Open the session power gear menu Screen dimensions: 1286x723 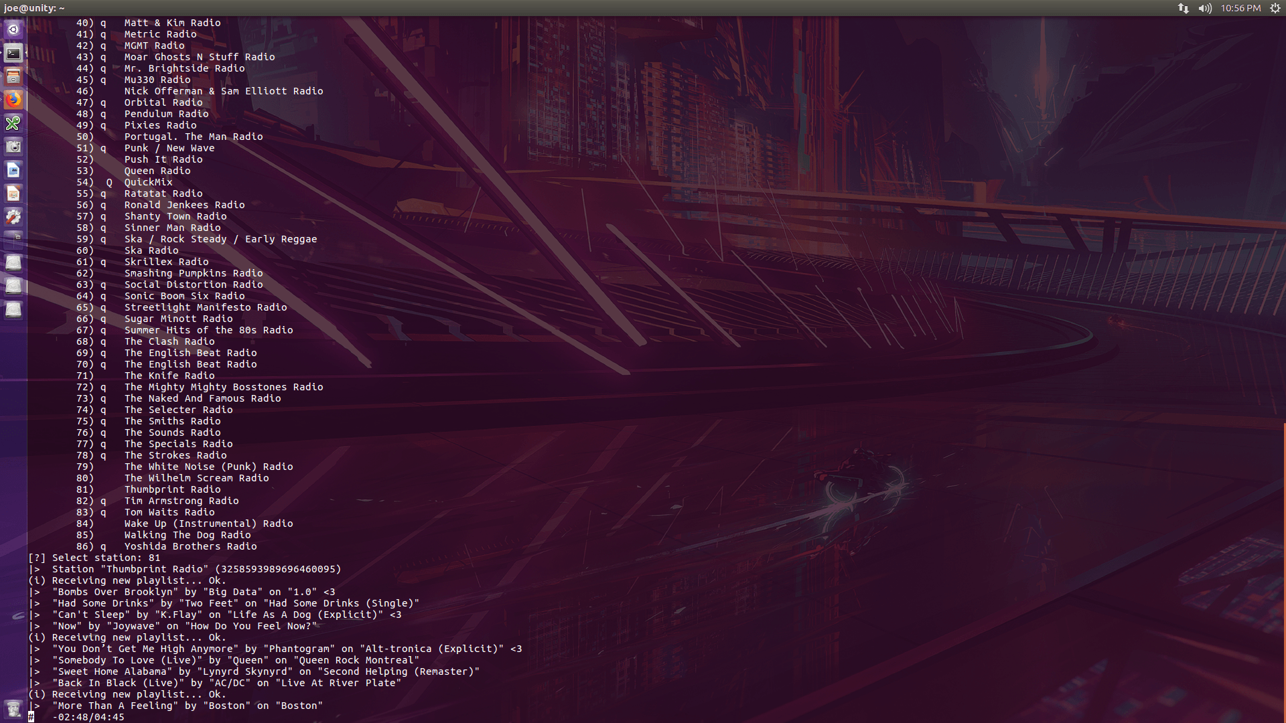(x=1275, y=8)
